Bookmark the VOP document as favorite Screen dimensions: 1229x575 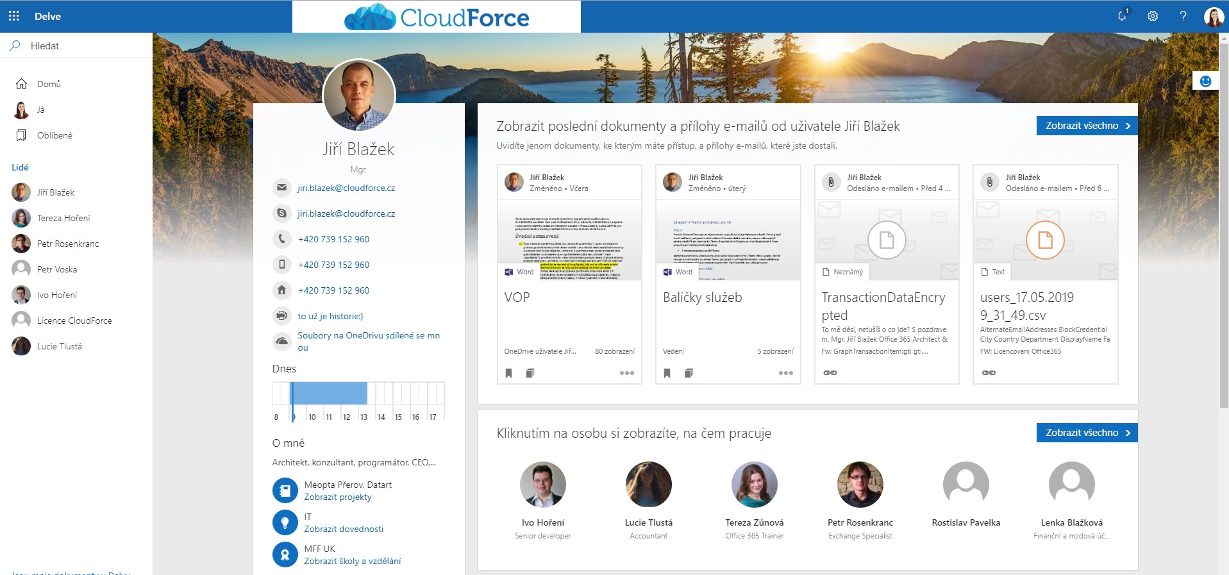pos(508,373)
